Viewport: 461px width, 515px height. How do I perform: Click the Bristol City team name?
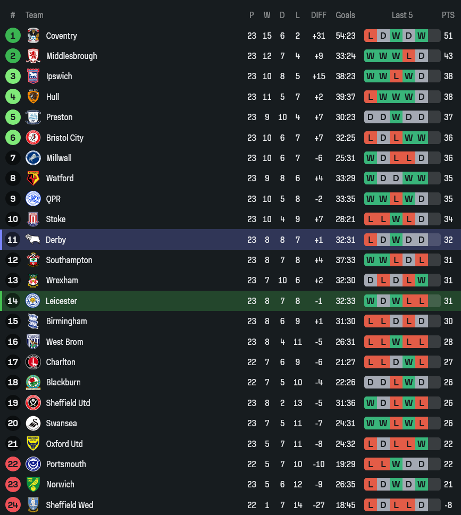coord(65,138)
